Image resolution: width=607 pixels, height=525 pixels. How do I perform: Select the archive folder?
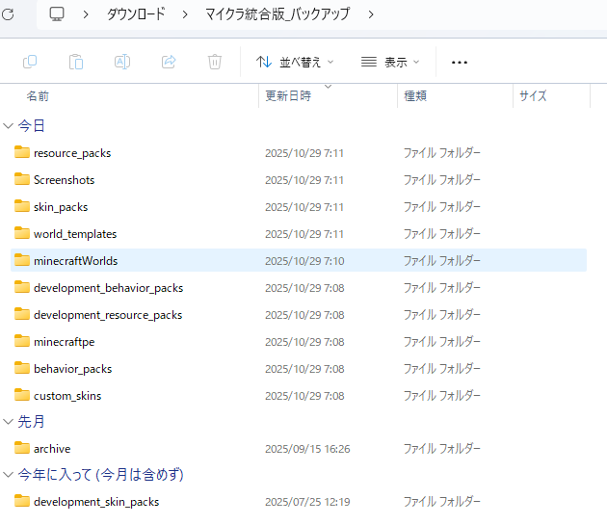(51, 449)
